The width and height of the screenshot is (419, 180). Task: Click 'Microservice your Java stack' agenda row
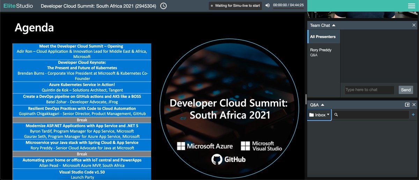(x=82, y=145)
